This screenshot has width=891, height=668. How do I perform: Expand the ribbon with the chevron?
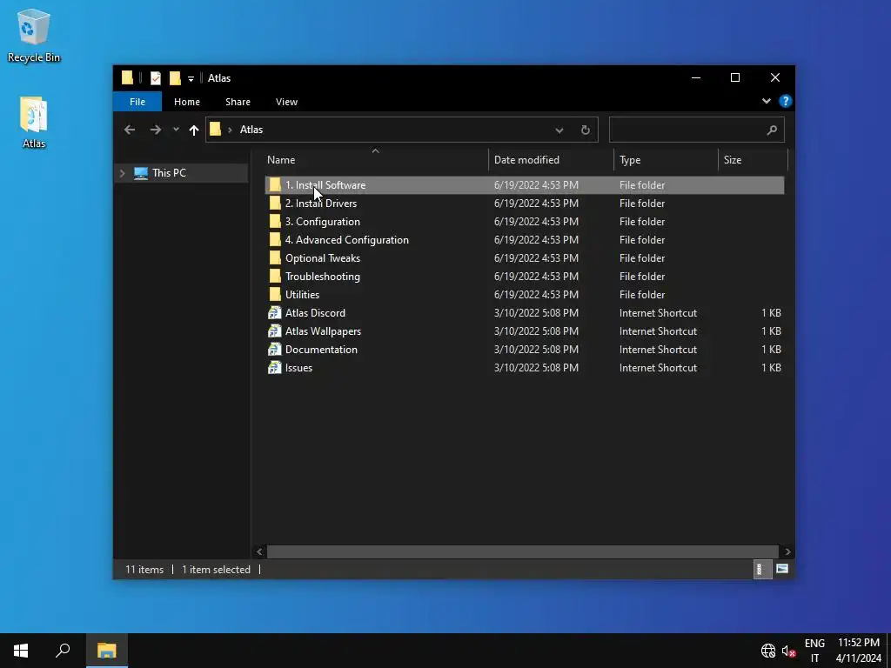click(766, 101)
